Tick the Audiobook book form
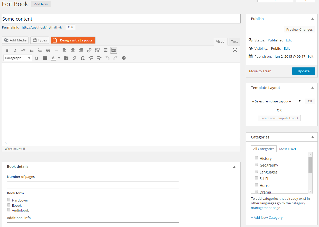Image resolution: width=319 pixels, height=227 pixels. coord(9,210)
